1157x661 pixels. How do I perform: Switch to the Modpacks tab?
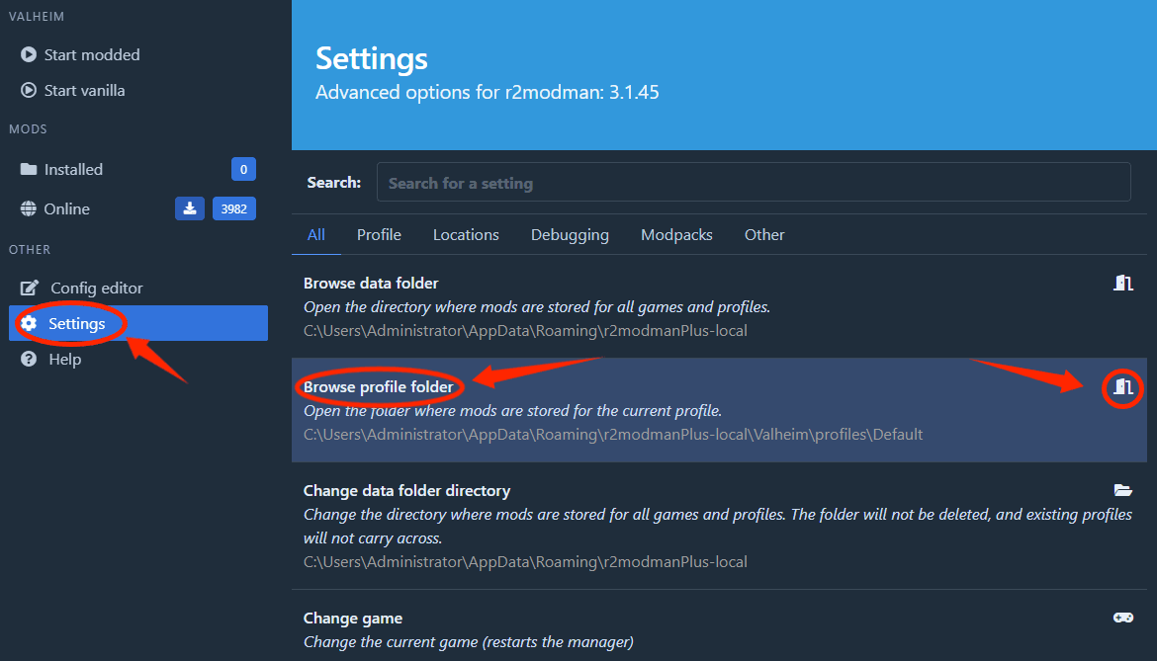tap(676, 234)
